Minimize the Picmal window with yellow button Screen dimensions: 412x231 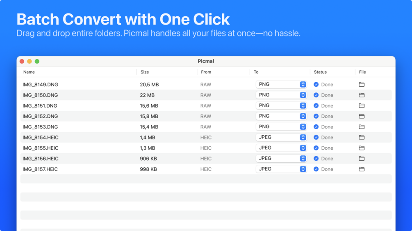(x=30, y=61)
